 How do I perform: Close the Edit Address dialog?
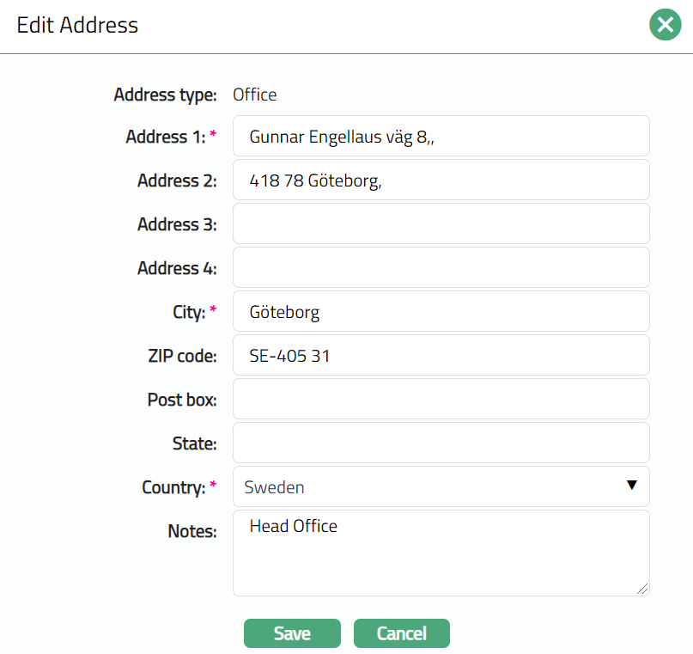(665, 25)
